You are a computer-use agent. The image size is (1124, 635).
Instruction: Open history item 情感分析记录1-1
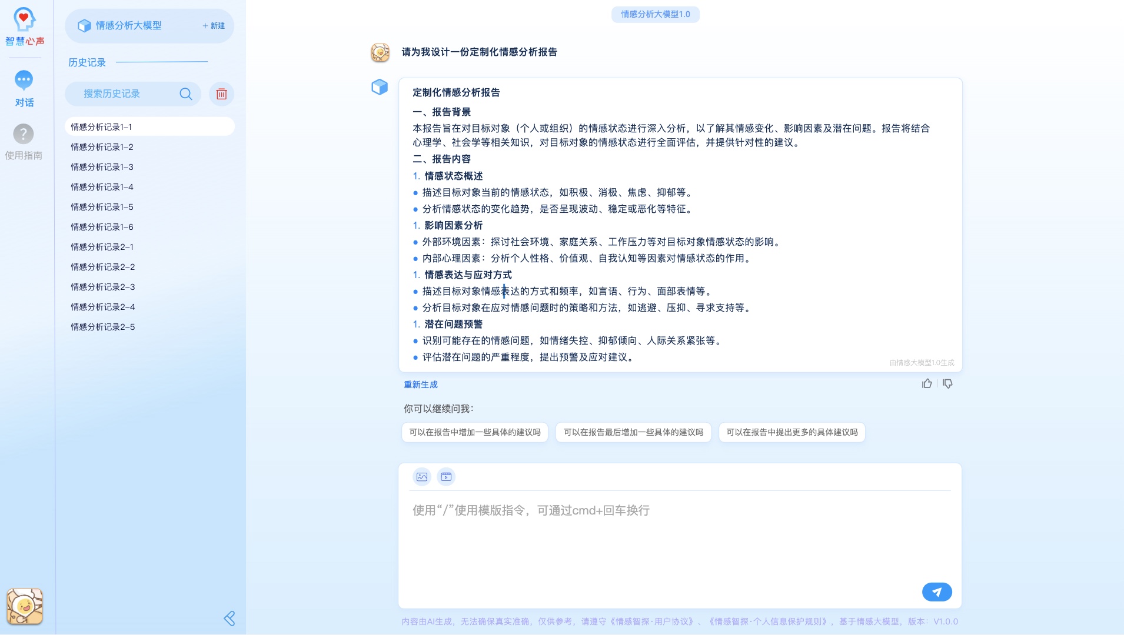149,126
